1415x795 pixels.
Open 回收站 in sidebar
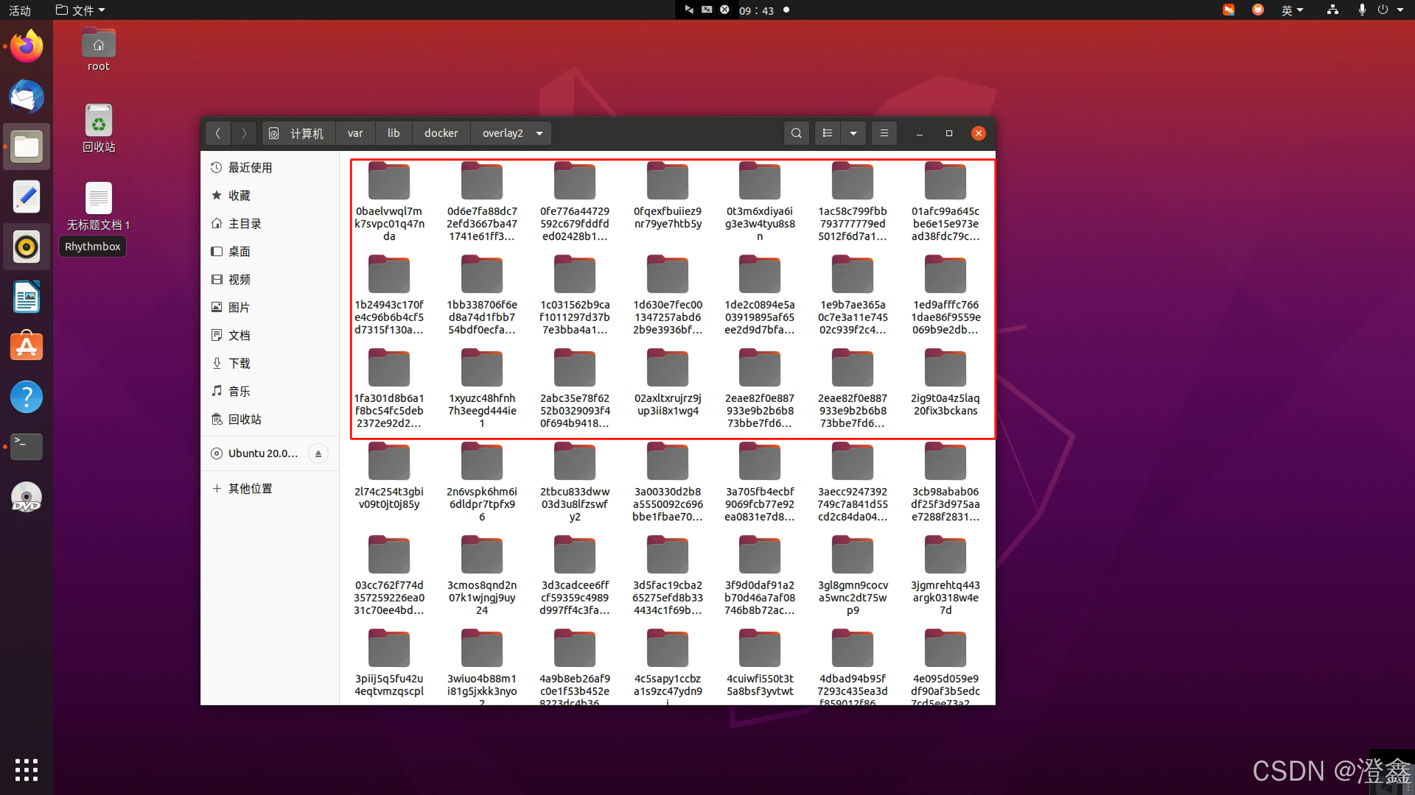click(244, 419)
